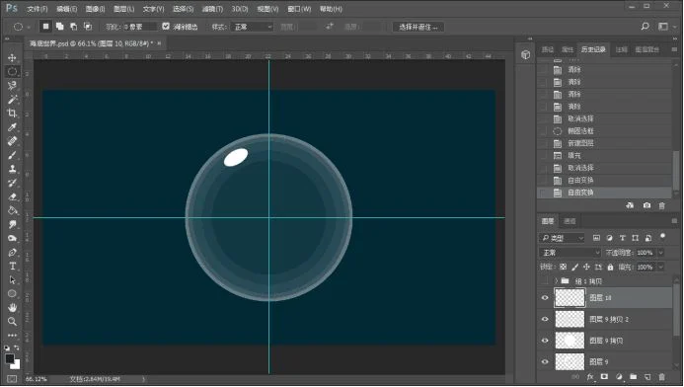This screenshot has width=684, height=387.
Task: Select the Eyedropper tool
Action: (12, 127)
